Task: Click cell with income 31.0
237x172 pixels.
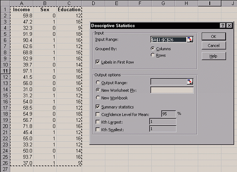Action: click(x=22, y=89)
